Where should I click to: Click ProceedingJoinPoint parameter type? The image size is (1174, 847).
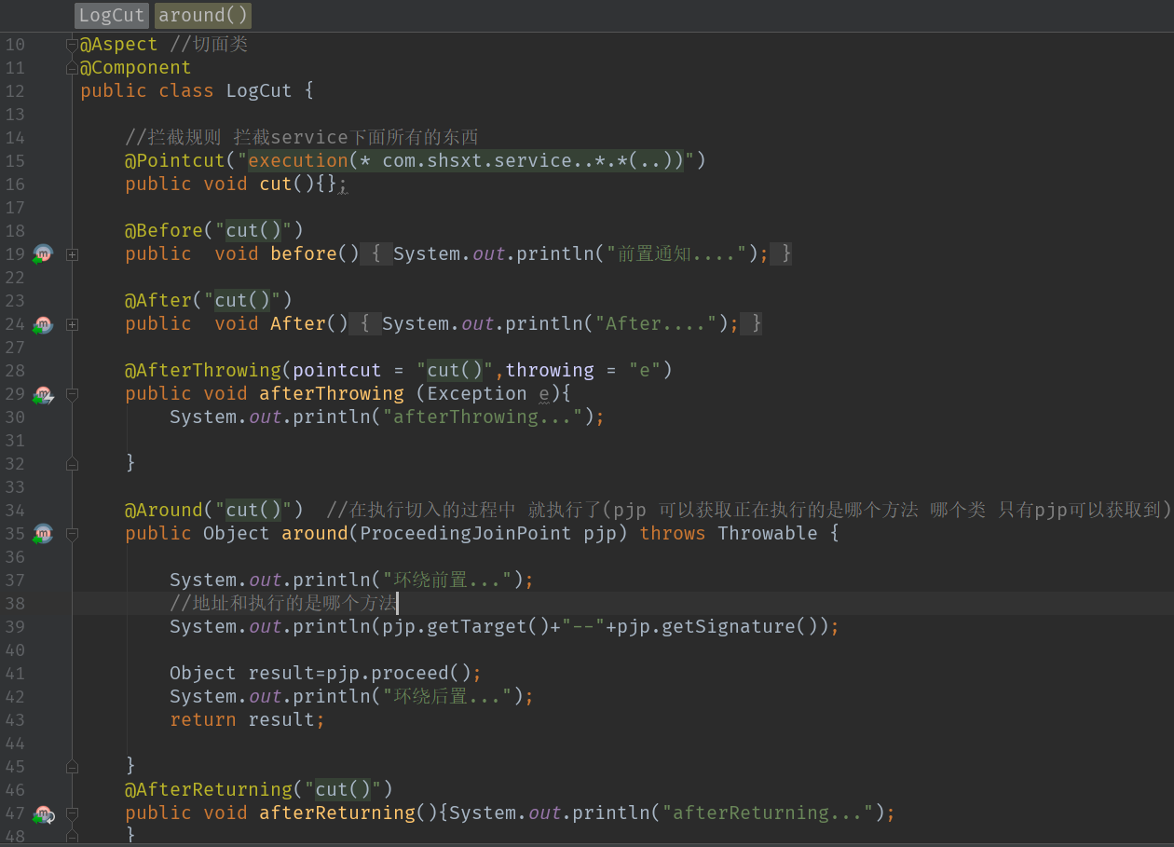coord(466,533)
